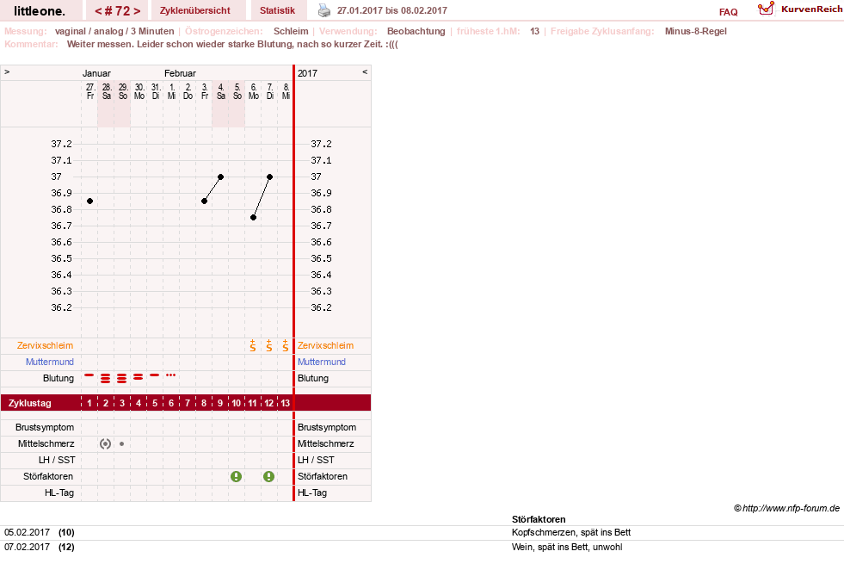Click the date header 31. Di

pyautogui.click(x=156, y=91)
